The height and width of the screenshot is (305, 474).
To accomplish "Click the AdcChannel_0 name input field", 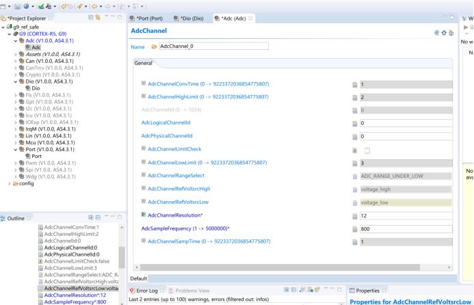I will click(213, 47).
